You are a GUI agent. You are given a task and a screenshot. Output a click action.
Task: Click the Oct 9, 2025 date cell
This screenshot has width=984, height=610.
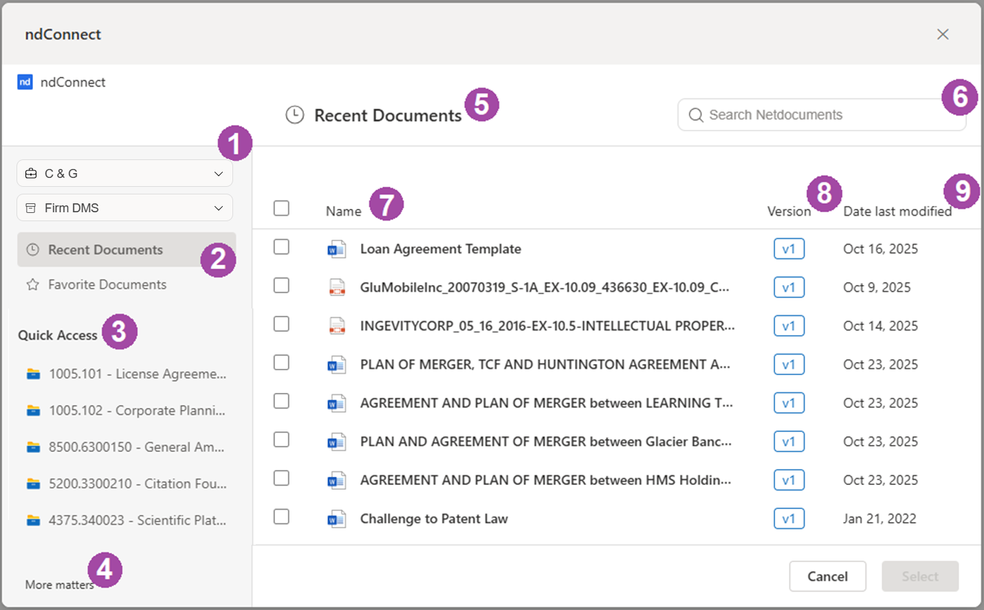pos(877,287)
